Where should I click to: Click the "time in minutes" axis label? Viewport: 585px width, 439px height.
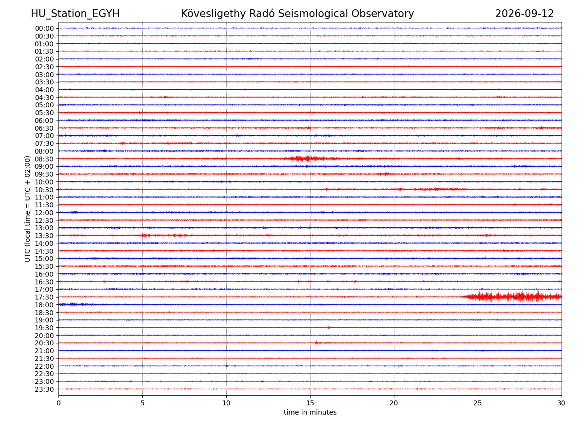pos(310,413)
